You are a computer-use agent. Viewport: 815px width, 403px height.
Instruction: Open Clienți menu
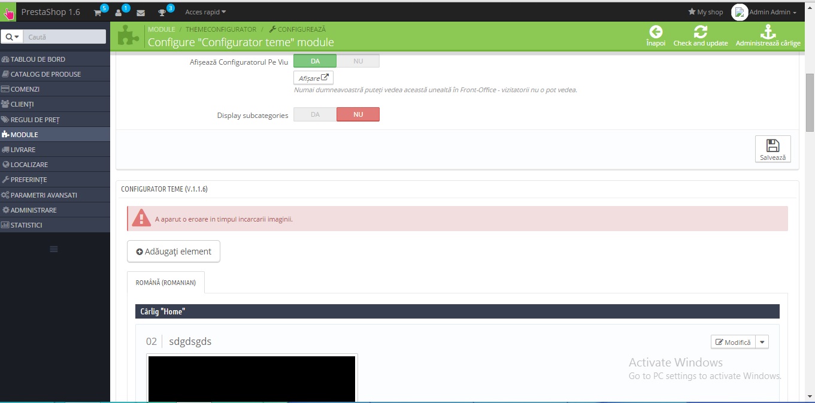click(x=54, y=104)
